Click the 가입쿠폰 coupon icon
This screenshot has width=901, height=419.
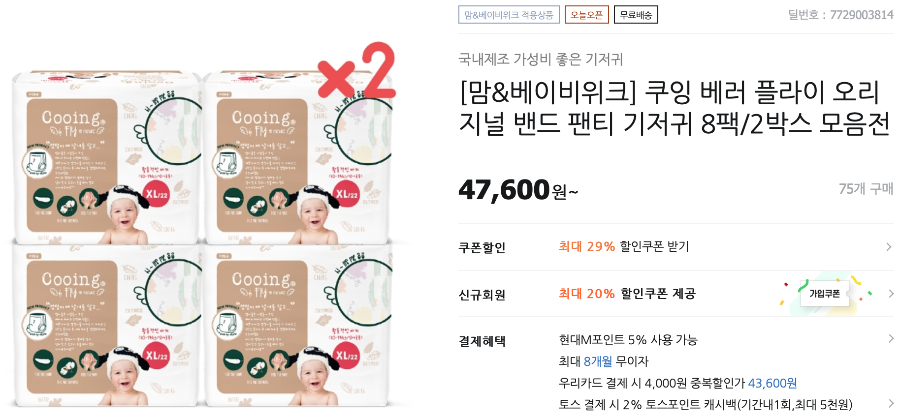point(825,294)
